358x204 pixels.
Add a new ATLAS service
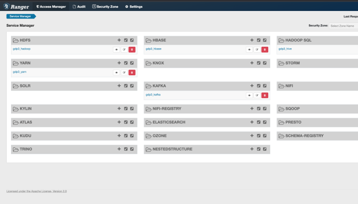tap(119, 122)
